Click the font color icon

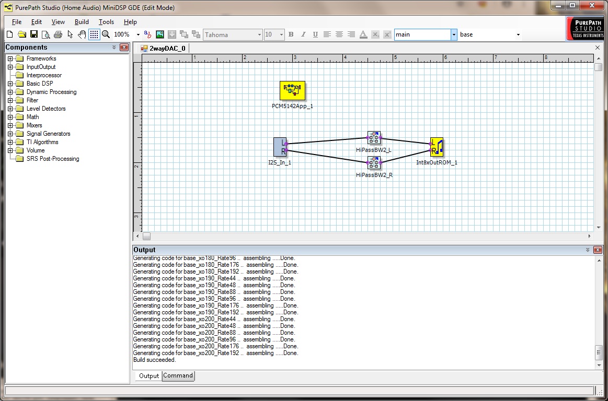[x=363, y=34]
